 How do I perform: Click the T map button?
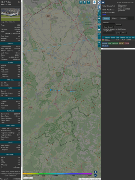tap(89, 2)
